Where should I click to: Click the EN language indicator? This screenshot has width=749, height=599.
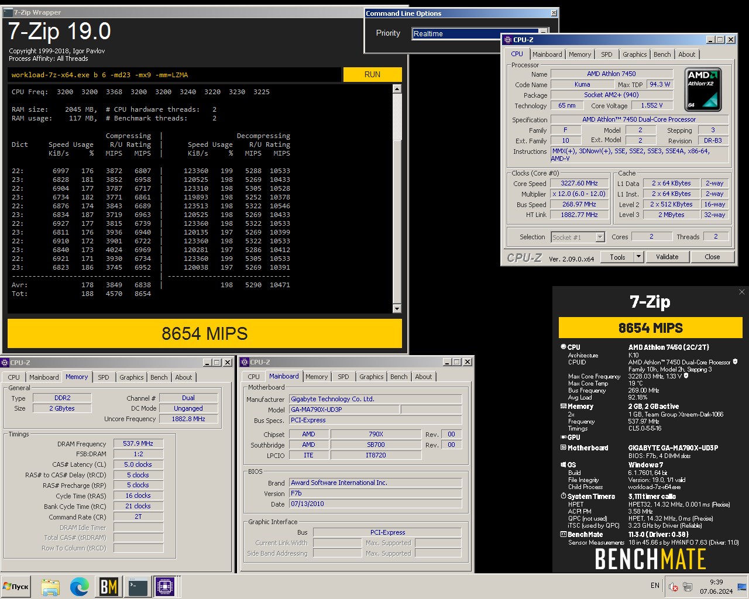[655, 586]
